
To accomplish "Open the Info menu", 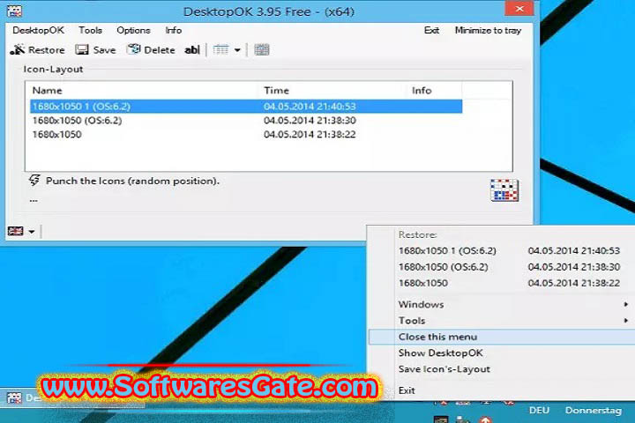I will tap(174, 30).
